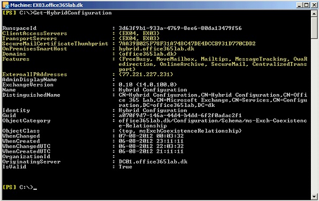This screenshot has width=319, height=201.
Task: Click the window title text Machine: EX03.office365lab.dk
Action: click(47, 5)
